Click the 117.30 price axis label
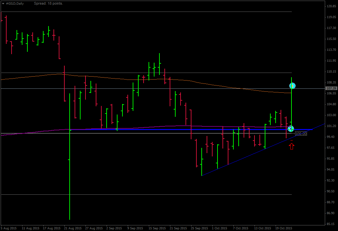Image resolution: width=338 pixels, height=231 pixels. tap(331, 28)
